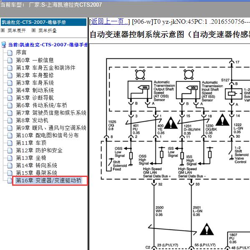Click page icon next to 第1章
Viewport: 250px width, 250px height.
click(x=10, y=68)
